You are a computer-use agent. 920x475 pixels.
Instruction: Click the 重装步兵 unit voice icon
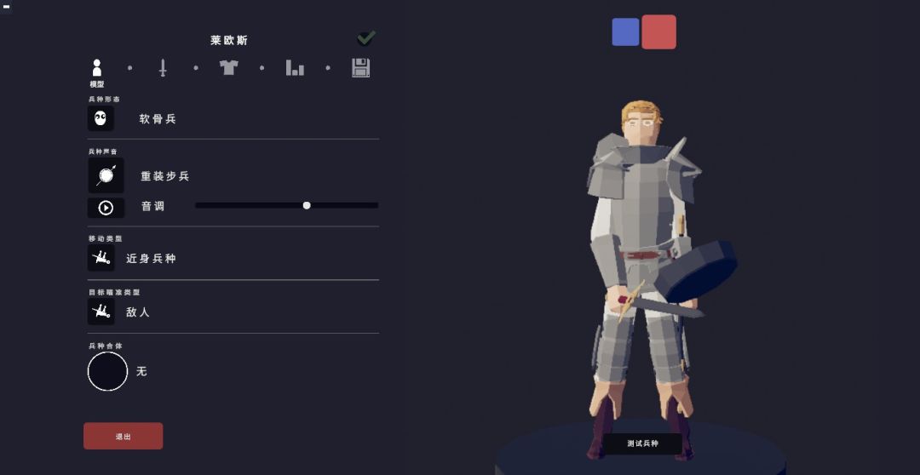106,175
